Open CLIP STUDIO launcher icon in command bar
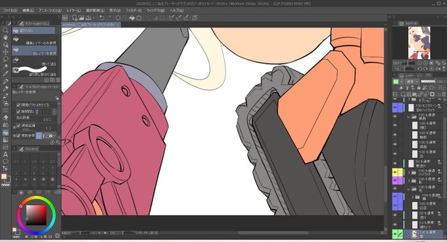 click(65, 18)
